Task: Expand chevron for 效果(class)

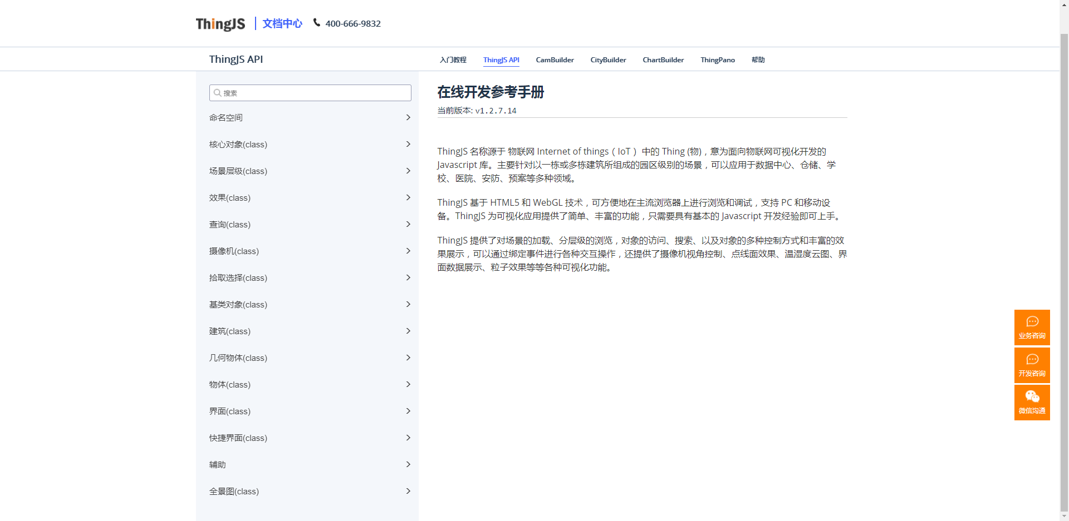Action: click(408, 197)
